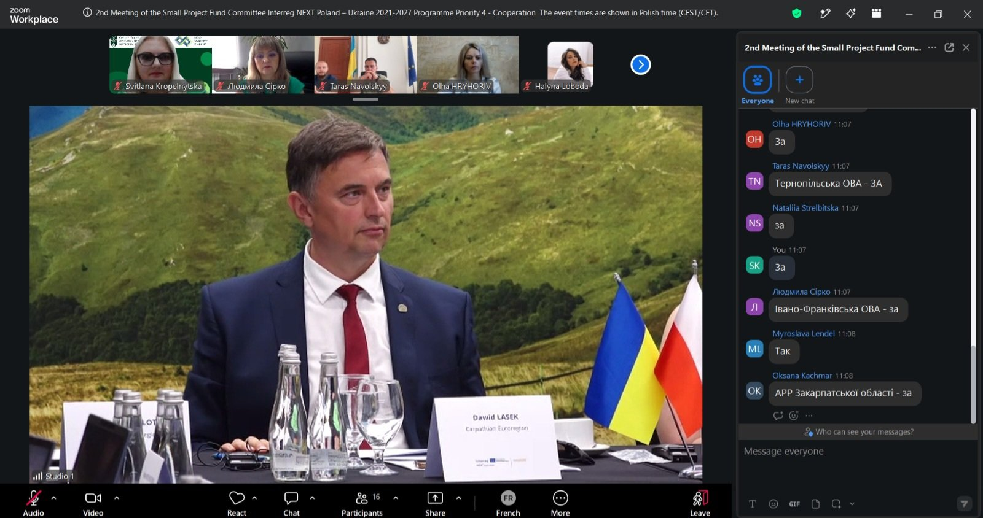Select message 'АРР Закарпатської області - за'
Screen dimensions: 983x518
coord(844,393)
